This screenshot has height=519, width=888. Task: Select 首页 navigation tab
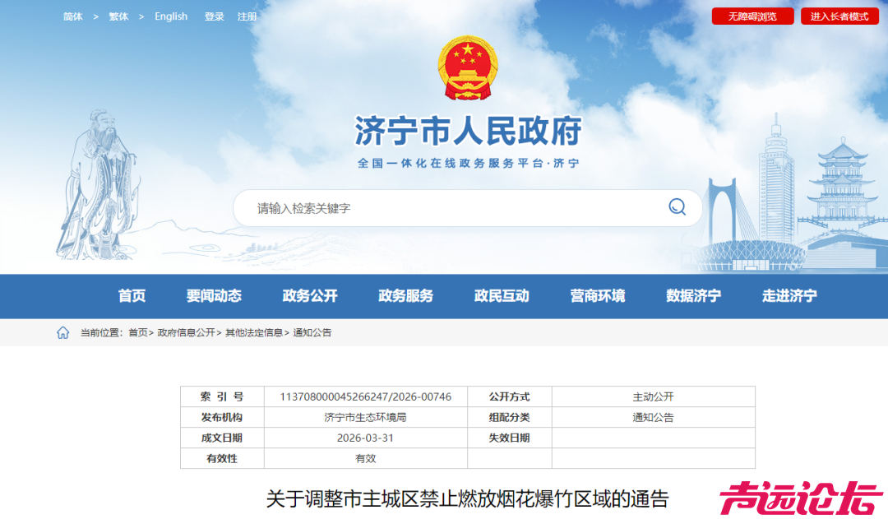click(132, 296)
